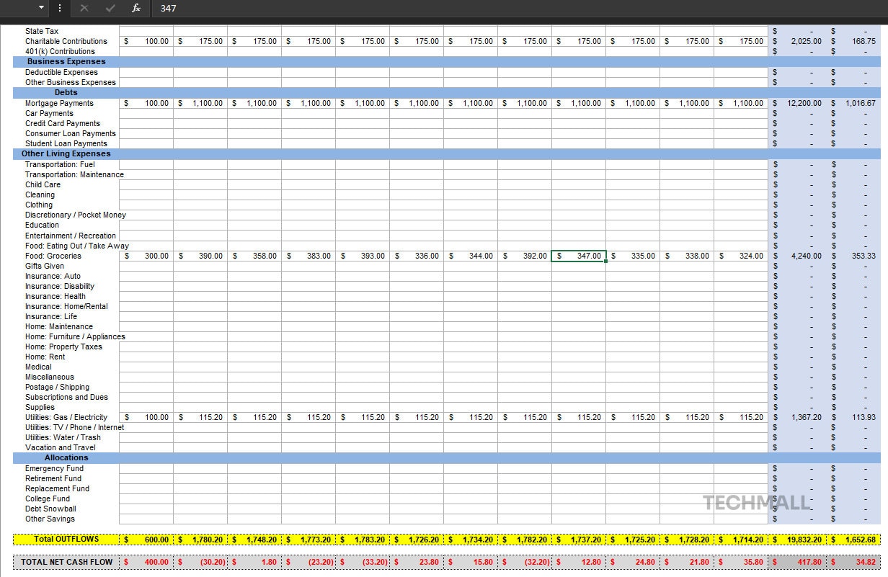Select the 'Debt Snowball' label
888x577 pixels.
coord(50,509)
